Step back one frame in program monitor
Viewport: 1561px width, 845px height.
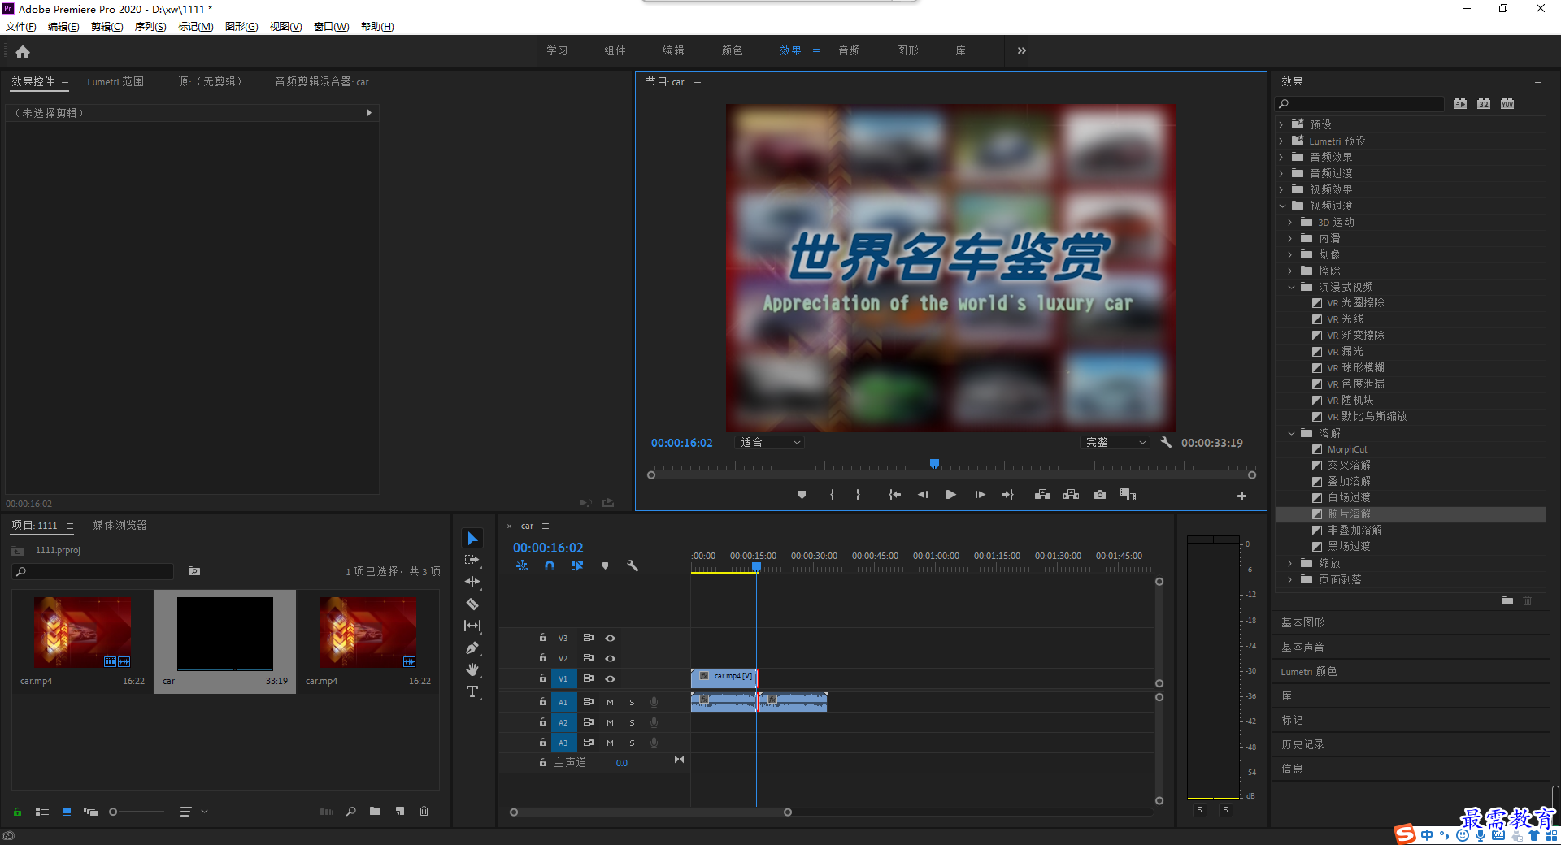click(923, 495)
